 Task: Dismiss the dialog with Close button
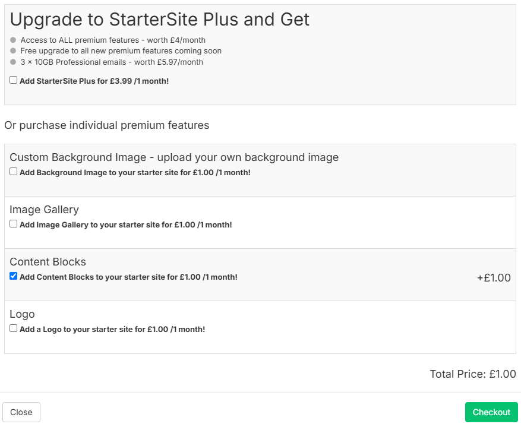21,412
